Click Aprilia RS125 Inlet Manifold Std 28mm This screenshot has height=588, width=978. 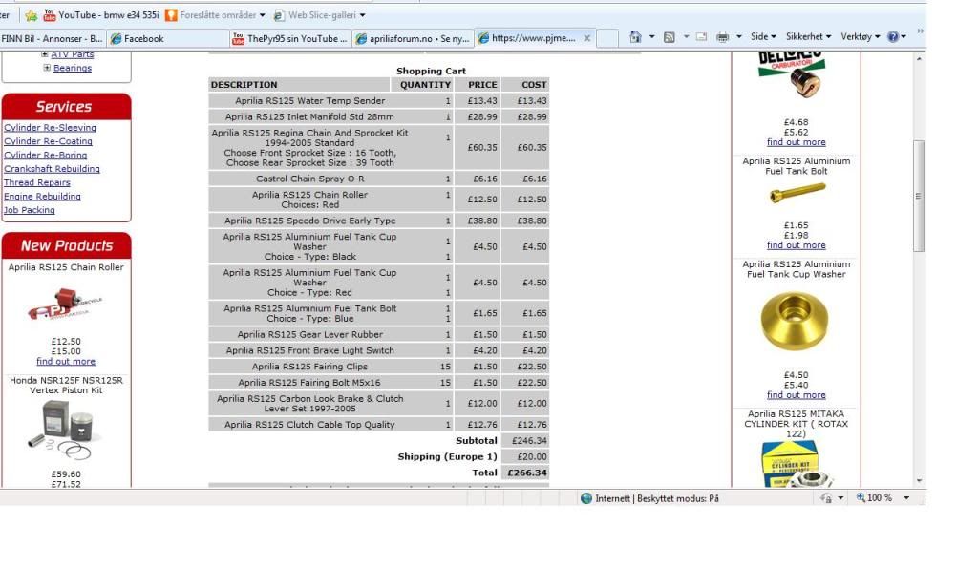pyautogui.click(x=309, y=116)
